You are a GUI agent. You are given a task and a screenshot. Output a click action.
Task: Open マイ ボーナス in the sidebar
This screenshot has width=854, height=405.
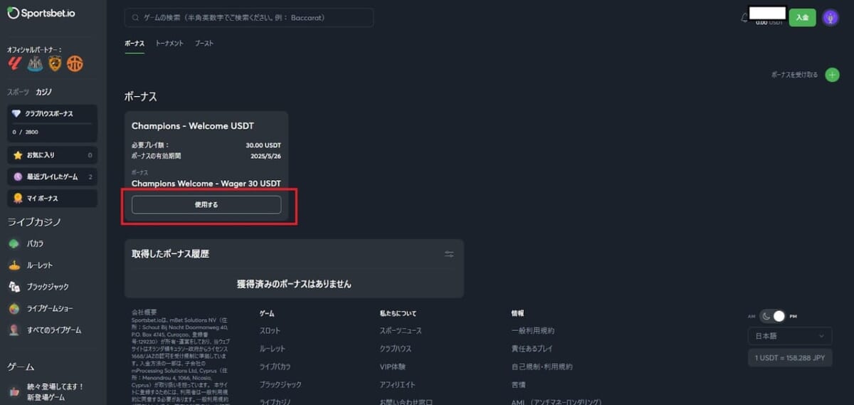tap(52, 198)
